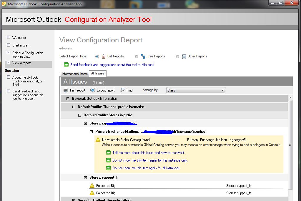Click the magnifying glass Find icon

(x=122, y=90)
